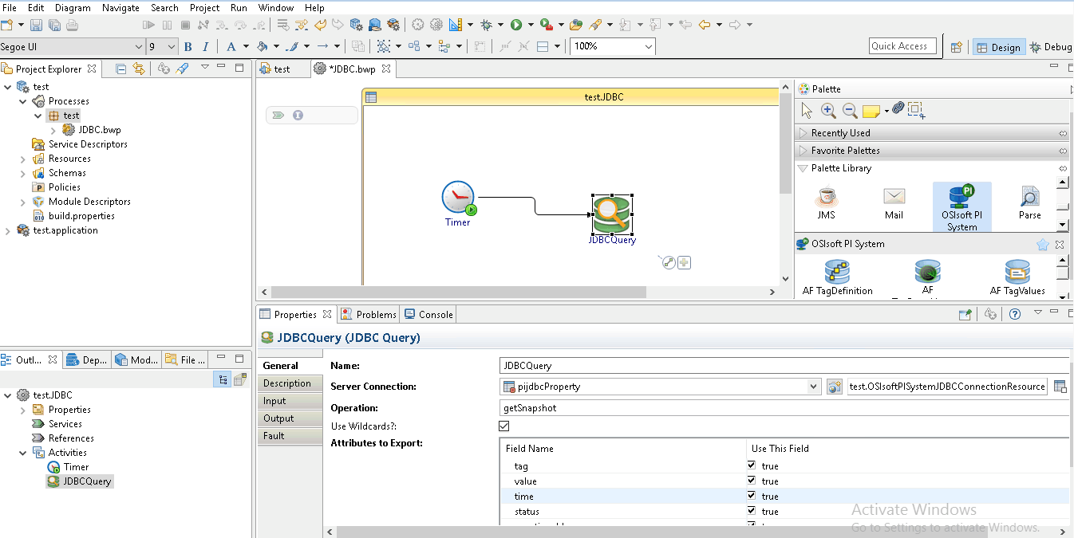Click the Name input field
Screen dimensions: 1074x538
click(782, 366)
